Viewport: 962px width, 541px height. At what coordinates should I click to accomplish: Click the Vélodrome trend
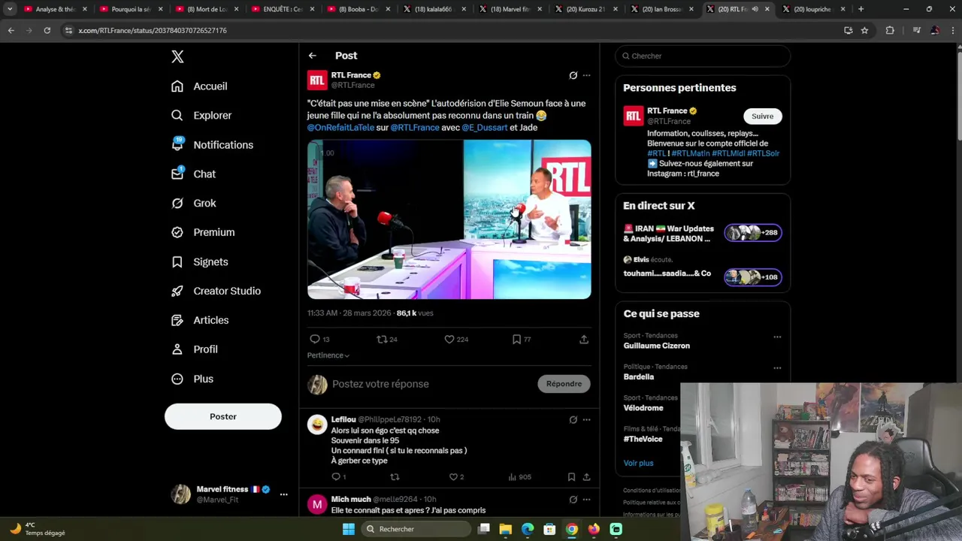pos(643,408)
